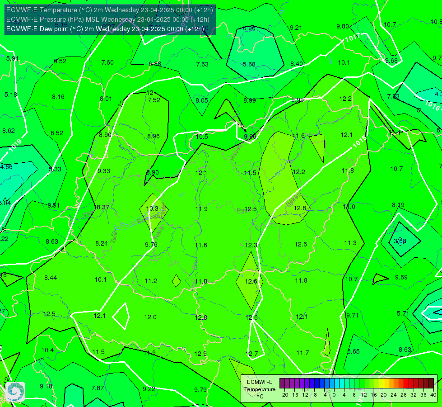Click the 9.99 temperature value
442x407 pixels.
(298, 99)
